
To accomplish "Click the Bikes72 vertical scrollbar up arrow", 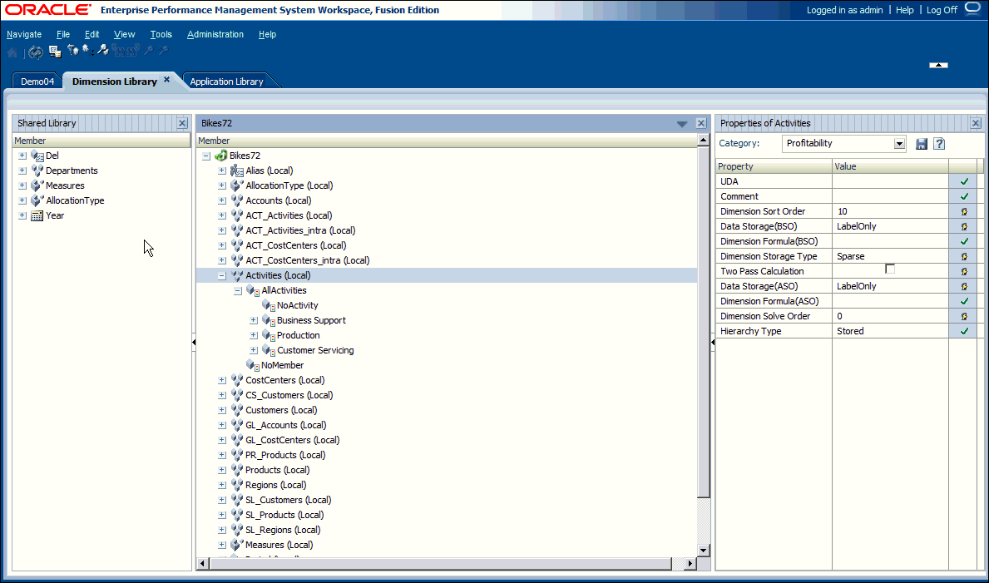I will pyautogui.click(x=703, y=140).
